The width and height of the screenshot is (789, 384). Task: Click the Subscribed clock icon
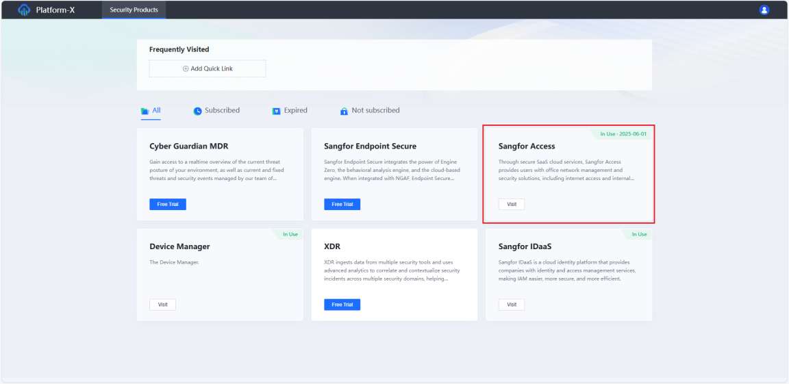pyautogui.click(x=198, y=111)
